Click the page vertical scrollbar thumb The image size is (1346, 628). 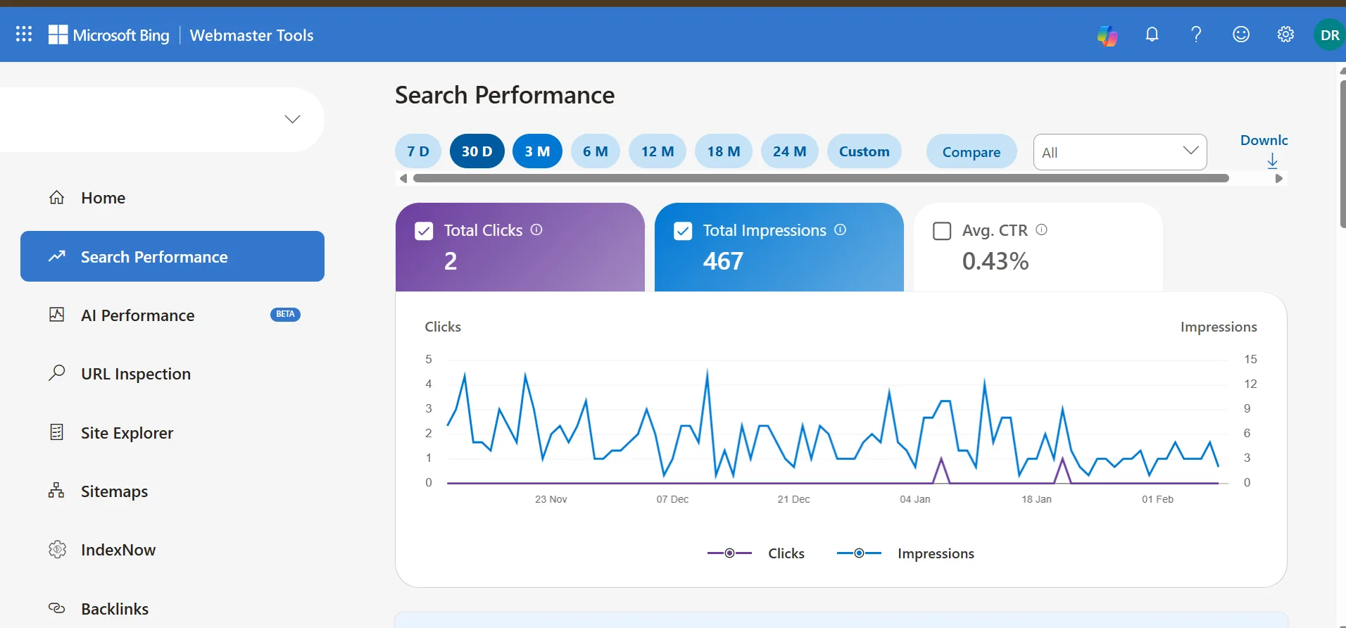[1342, 153]
